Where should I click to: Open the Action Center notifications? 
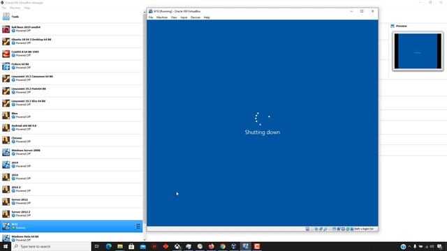coord(439,246)
